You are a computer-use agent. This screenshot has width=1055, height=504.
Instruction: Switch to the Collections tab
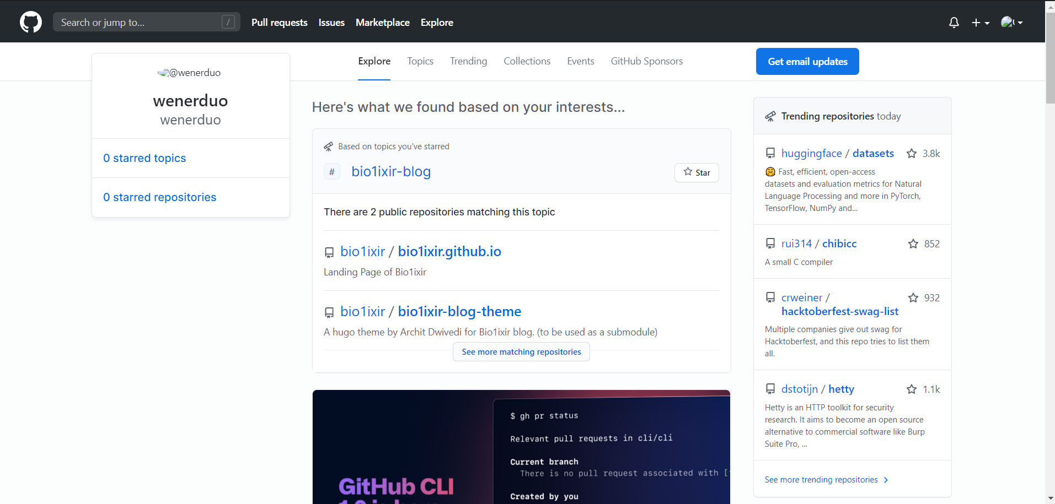[527, 61]
